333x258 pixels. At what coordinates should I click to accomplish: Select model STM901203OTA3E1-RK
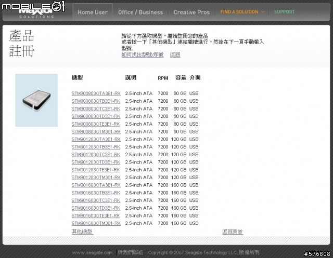[x=96, y=139]
